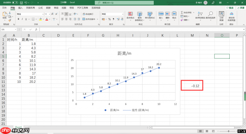Image resolution: width=246 pixels, height=134 pixels.
Task: Open the Quick Access Toolbar customize arrow
Action: [38, 3]
